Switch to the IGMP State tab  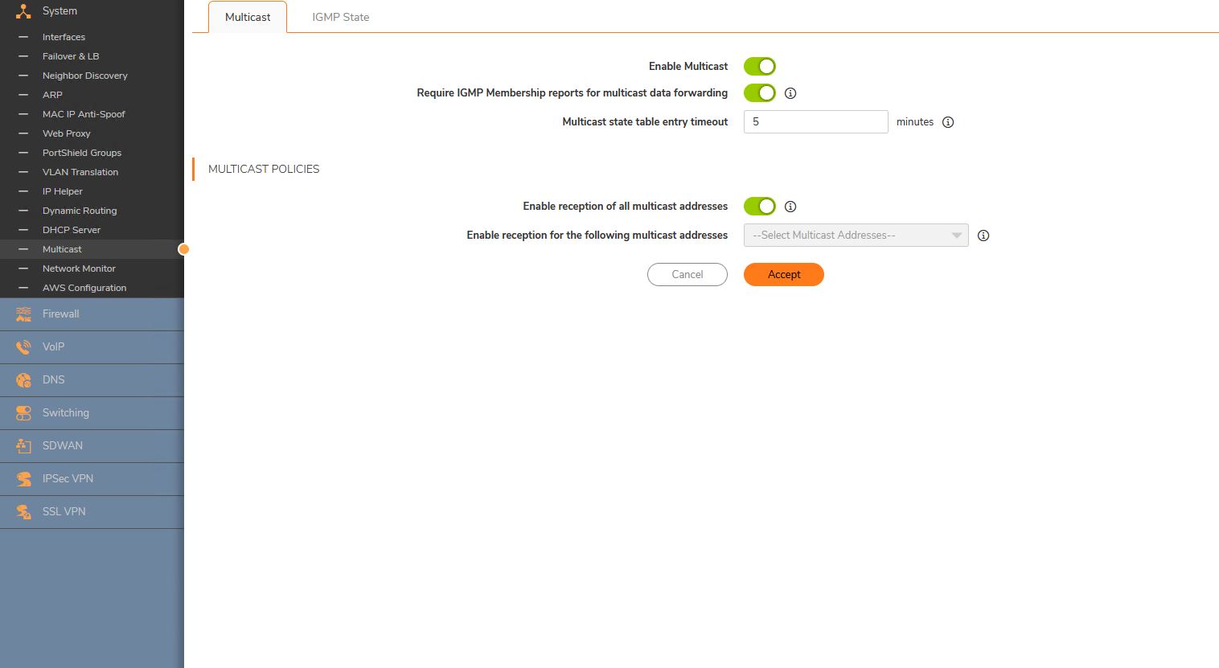click(340, 17)
